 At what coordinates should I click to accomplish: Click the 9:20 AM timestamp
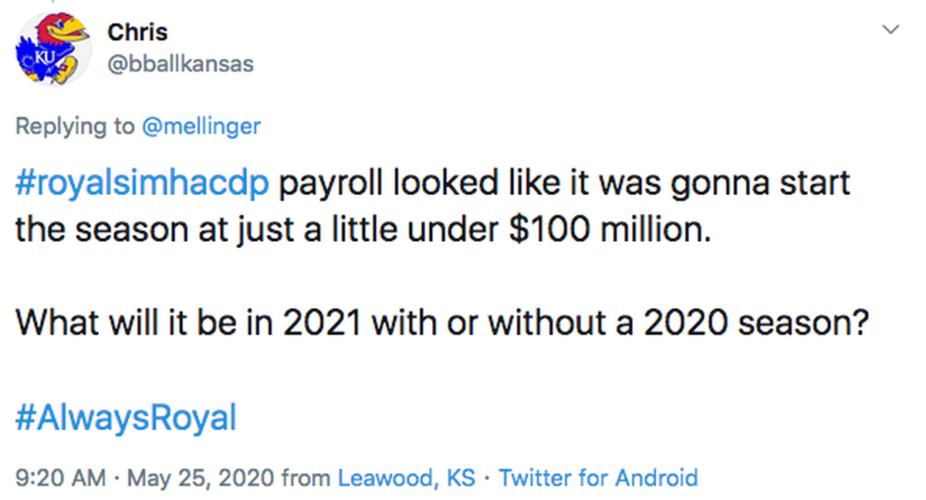[x=60, y=478]
